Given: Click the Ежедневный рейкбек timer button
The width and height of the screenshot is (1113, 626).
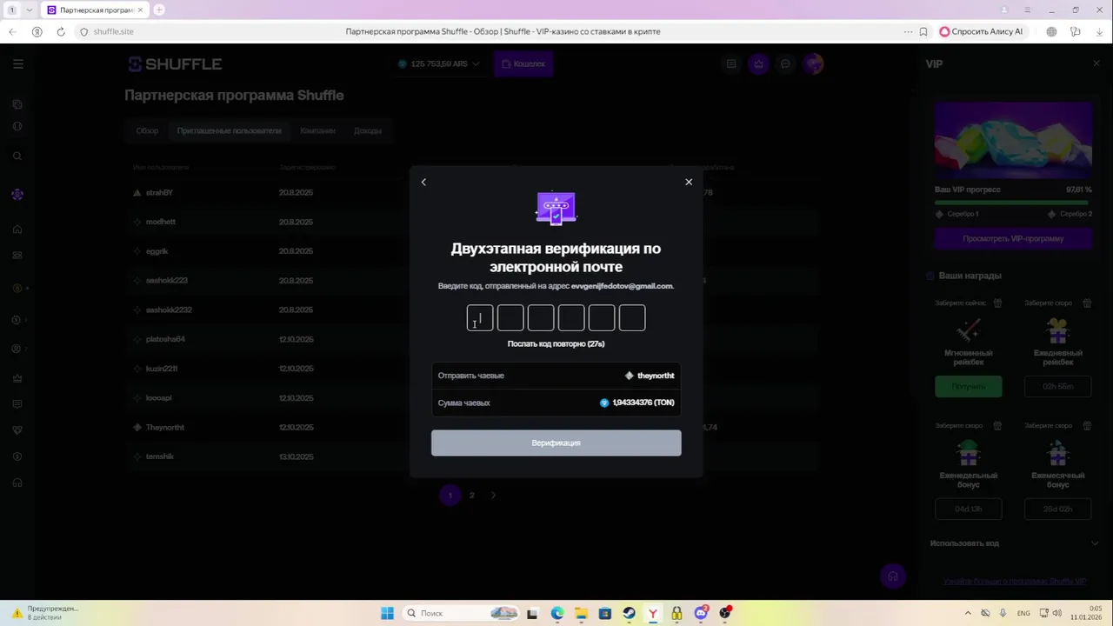Looking at the screenshot, I should pos(1057,386).
